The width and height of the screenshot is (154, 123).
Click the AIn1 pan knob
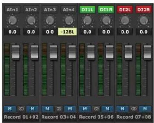(13, 20)
